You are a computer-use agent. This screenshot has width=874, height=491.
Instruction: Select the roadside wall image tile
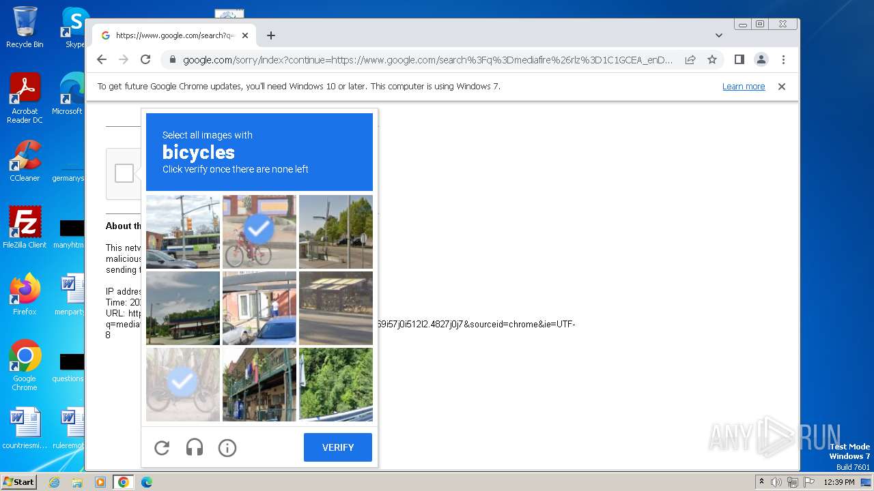[336, 308]
